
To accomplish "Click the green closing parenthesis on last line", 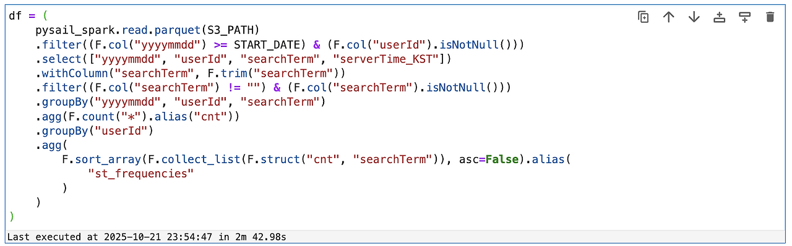I will point(12,216).
